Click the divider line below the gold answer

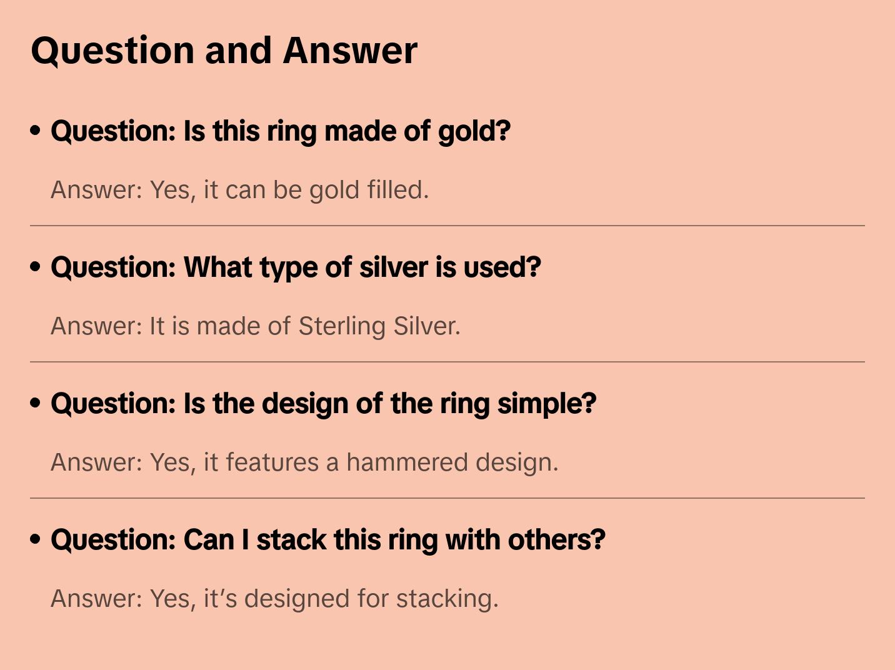(447, 226)
